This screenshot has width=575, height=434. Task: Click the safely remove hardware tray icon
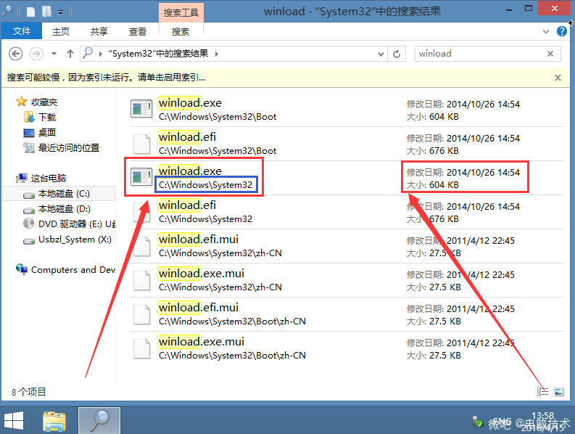[478, 422]
